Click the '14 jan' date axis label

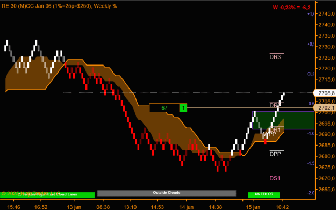(186, 207)
